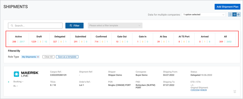
Task: Switch to the column split view icon
Action: [230, 15]
